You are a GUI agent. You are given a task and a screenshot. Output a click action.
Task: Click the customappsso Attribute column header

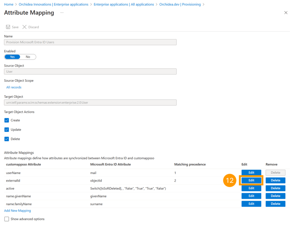click(x=24, y=164)
